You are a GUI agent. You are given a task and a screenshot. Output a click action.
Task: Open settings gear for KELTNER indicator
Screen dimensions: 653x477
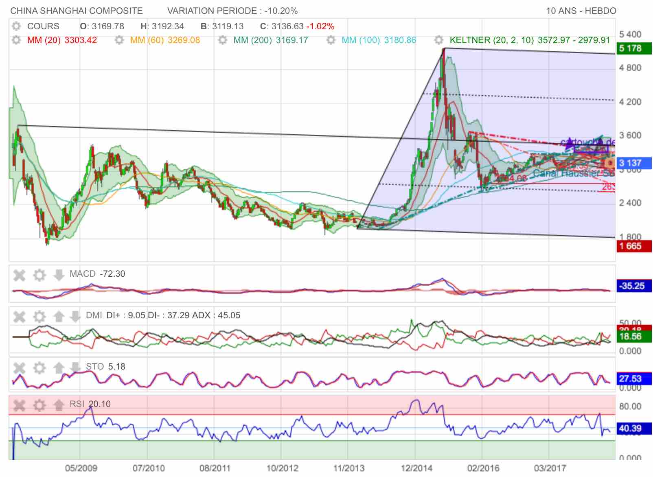pyautogui.click(x=438, y=40)
